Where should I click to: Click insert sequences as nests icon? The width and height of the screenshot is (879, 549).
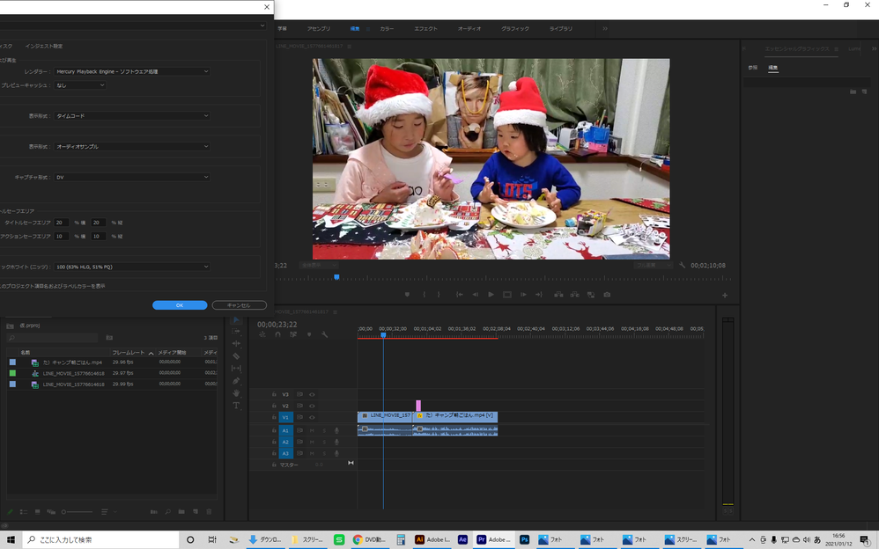click(x=262, y=334)
